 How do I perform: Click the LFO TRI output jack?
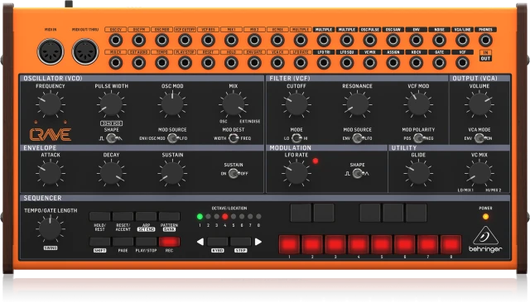click(x=324, y=63)
